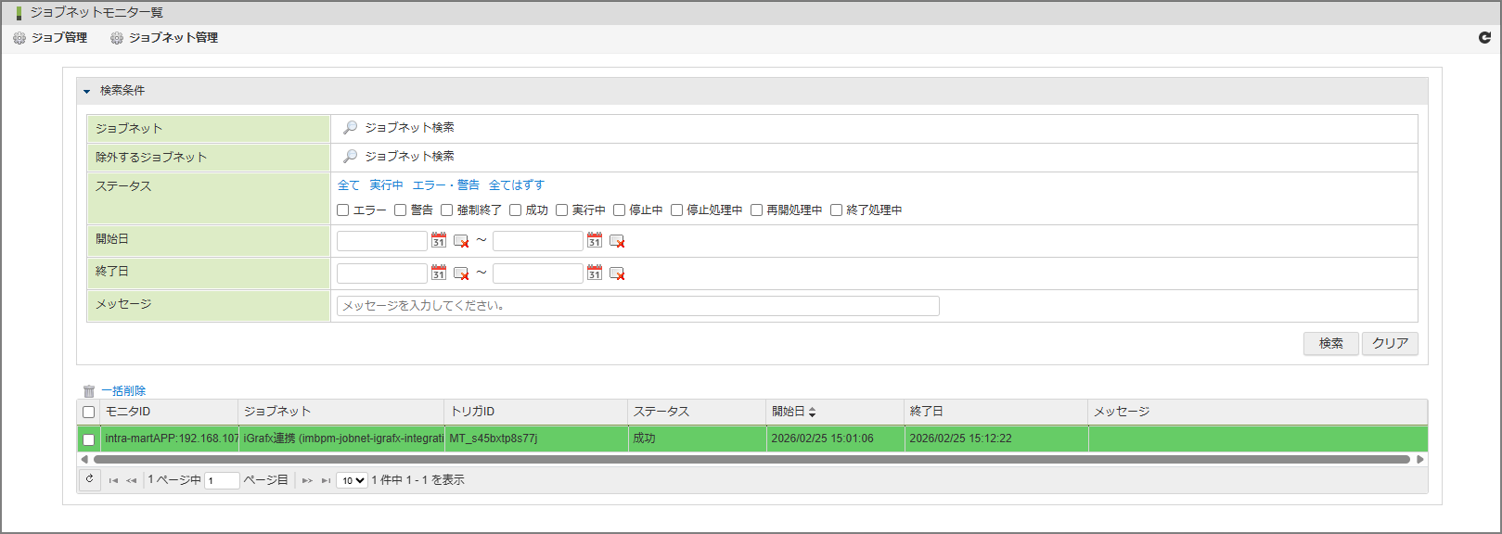
Task: Open the rows-per-page dropdown showing 10
Action: (352, 480)
